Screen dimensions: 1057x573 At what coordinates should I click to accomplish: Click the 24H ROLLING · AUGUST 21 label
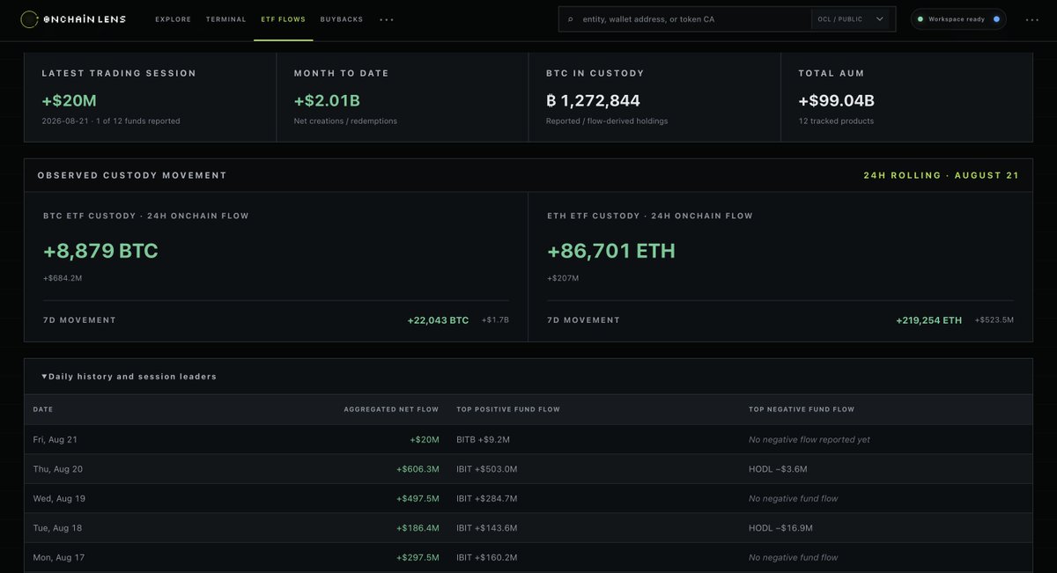pos(941,175)
